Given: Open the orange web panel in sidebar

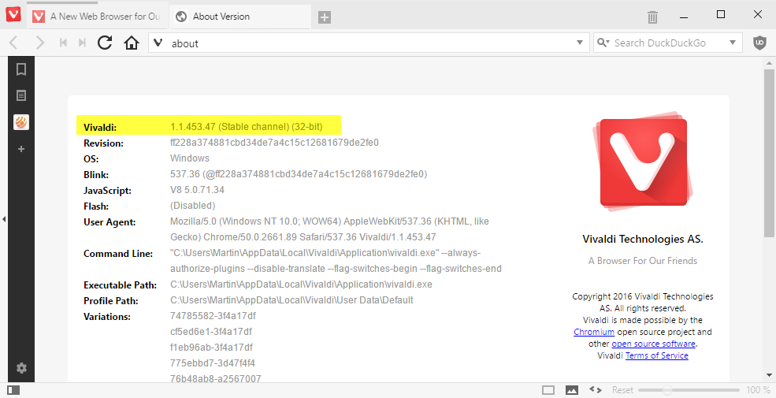Looking at the screenshot, I should point(21,122).
